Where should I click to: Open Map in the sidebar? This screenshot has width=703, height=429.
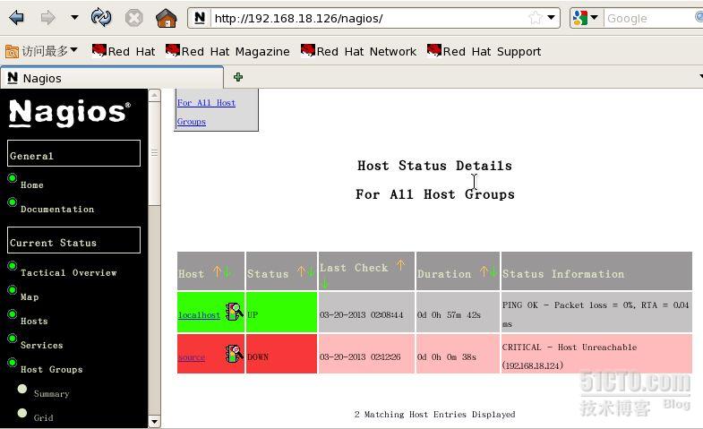(30, 296)
